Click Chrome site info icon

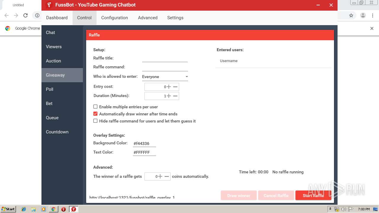[x=37, y=15]
